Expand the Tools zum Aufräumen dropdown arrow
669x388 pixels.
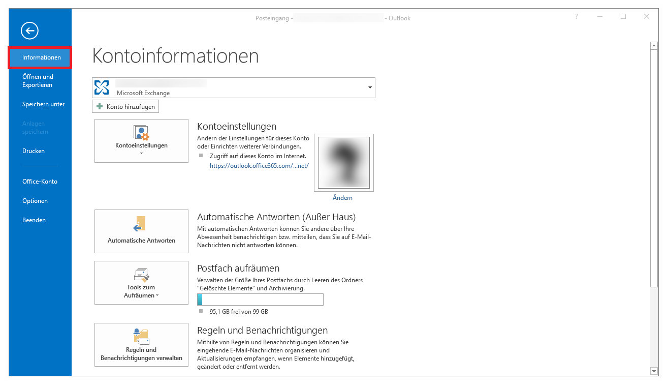pyautogui.click(x=157, y=295)
